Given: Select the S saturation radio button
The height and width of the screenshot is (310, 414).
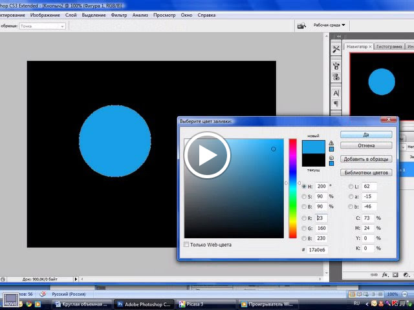Looking at the screenshot, I should [x=304, y=196].
